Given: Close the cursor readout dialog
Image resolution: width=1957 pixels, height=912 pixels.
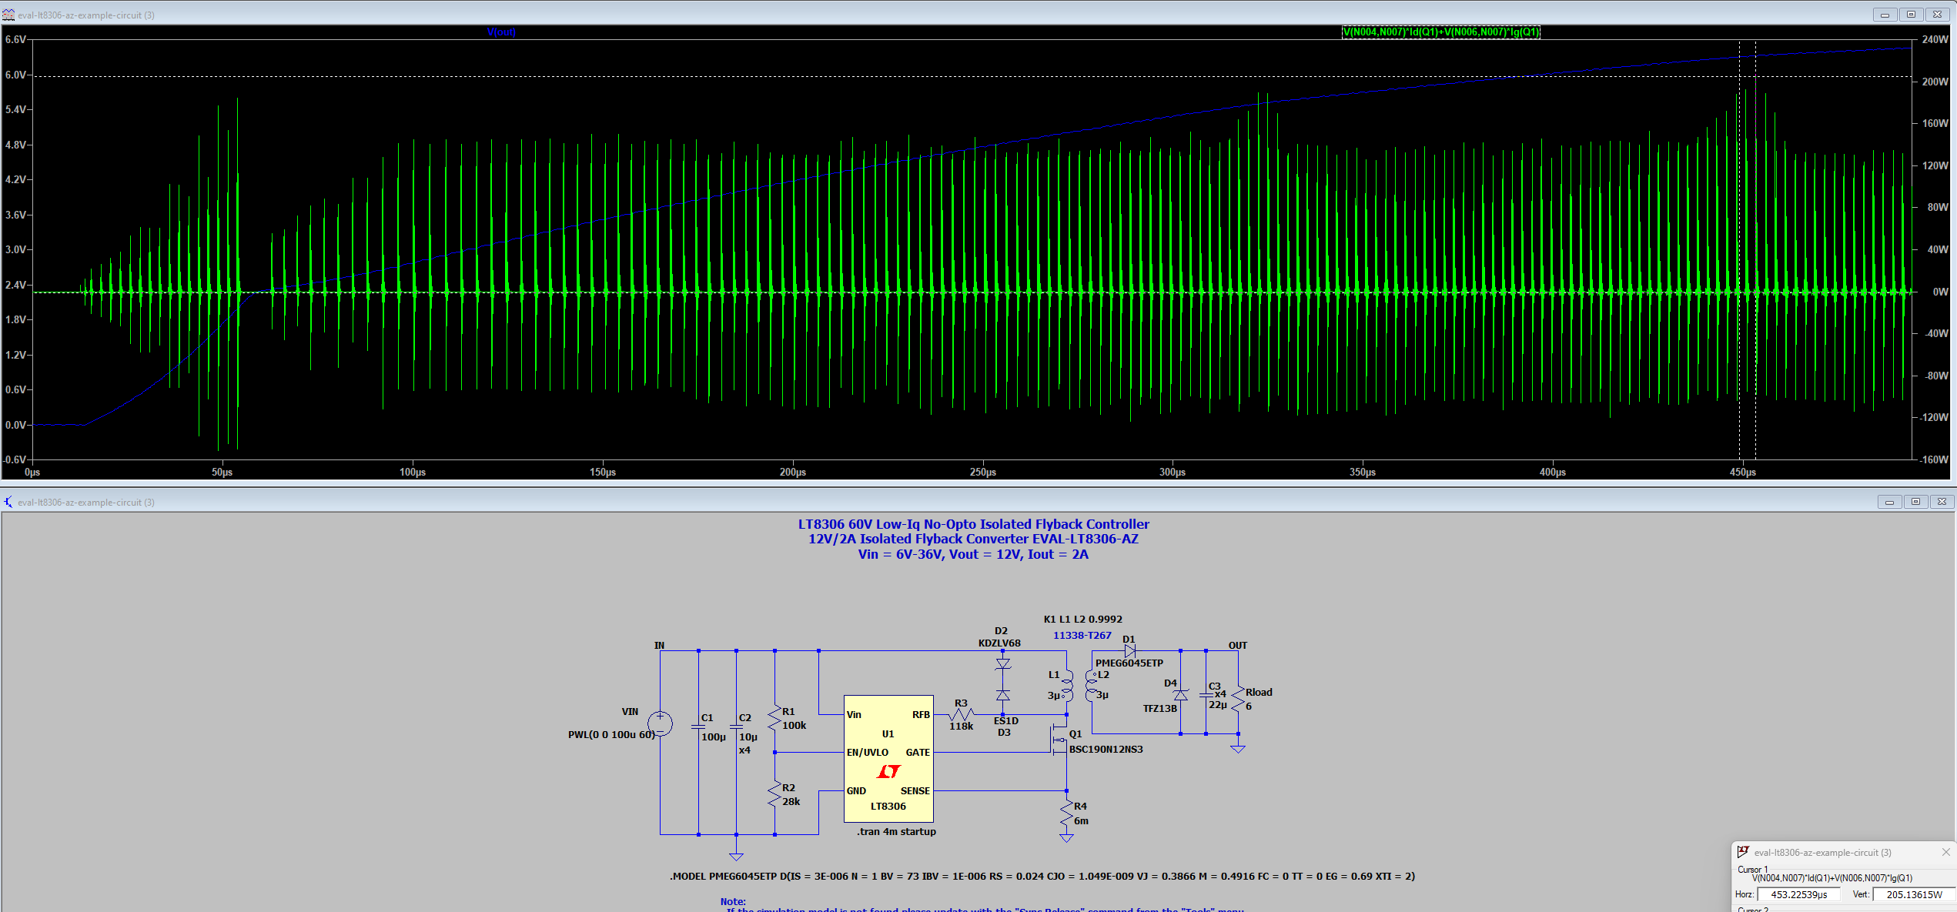Looking at the screenshot, I should click(x=1945, y=852).
